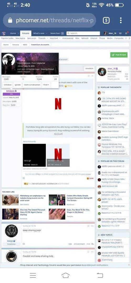131x283 pixels.
Task: Click Assyy's profile avatar
Action: [11, 231]
